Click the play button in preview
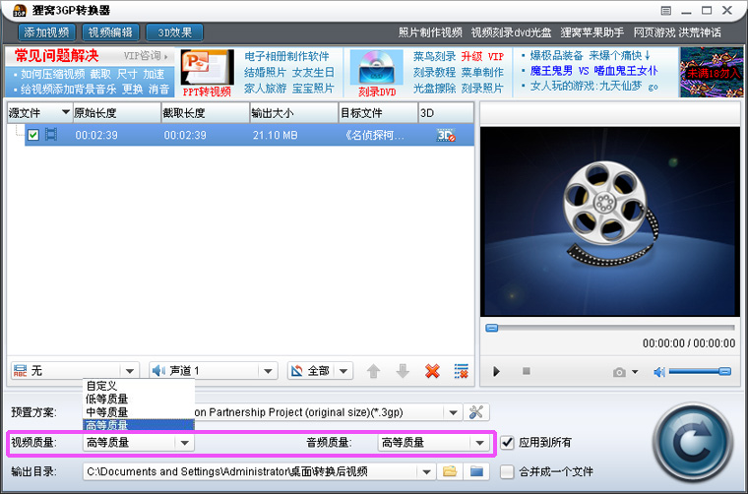Viewport: 748px width, 494px height. (496, 371)
